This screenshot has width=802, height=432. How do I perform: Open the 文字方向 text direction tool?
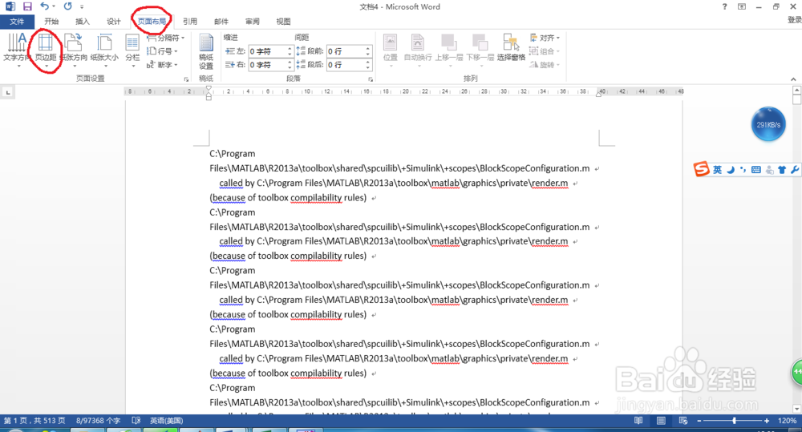coord(16,50)
